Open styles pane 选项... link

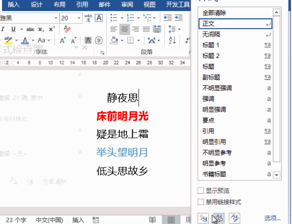point(273,218)
